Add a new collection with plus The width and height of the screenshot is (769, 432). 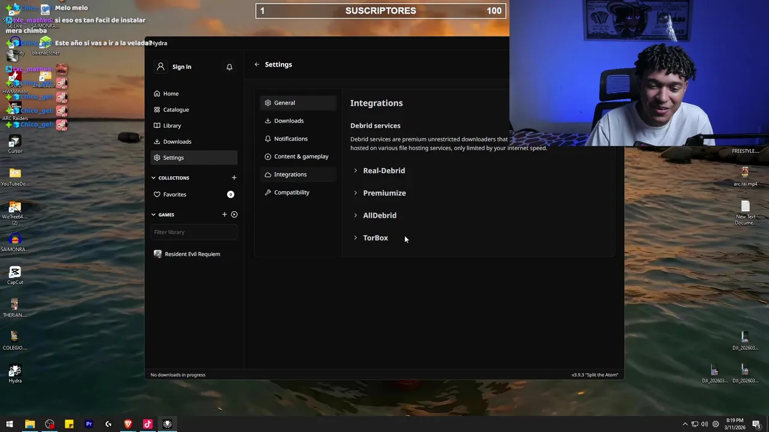(234, 178)
